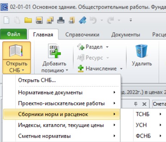Screen dimensions: 166x142
Task: Open file using yellow folder icon
Action: click(x=28, y=20)
